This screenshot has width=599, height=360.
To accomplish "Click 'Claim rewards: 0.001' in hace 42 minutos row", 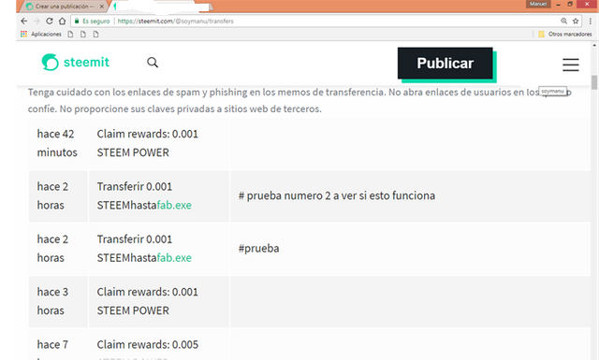I will coord(148,134).
